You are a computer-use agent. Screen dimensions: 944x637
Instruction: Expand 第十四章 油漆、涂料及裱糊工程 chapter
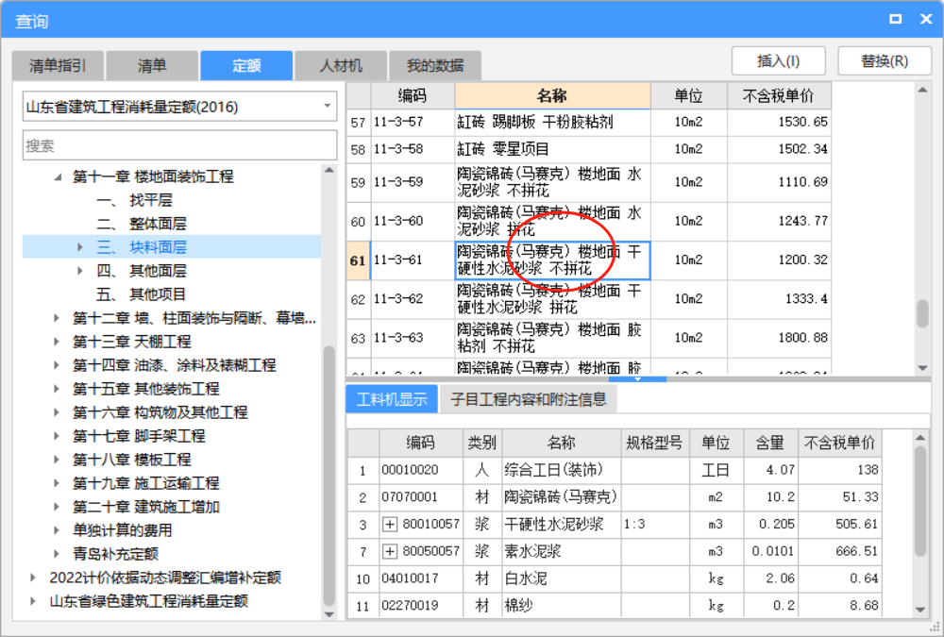56,365
